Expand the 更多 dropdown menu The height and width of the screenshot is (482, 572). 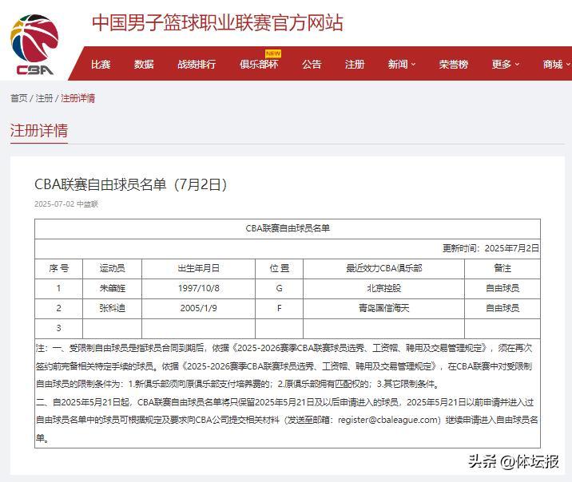pyautogui.click(x=506, y=65)
